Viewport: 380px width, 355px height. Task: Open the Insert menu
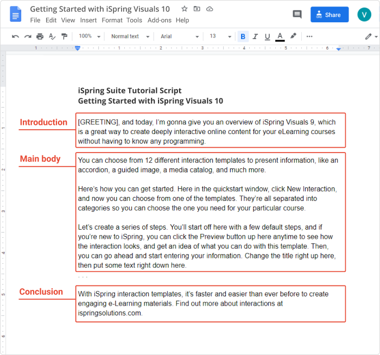tap(88, 20)
